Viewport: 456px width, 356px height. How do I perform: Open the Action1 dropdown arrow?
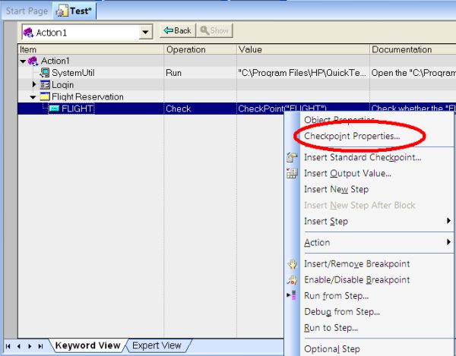click(145, 32)
